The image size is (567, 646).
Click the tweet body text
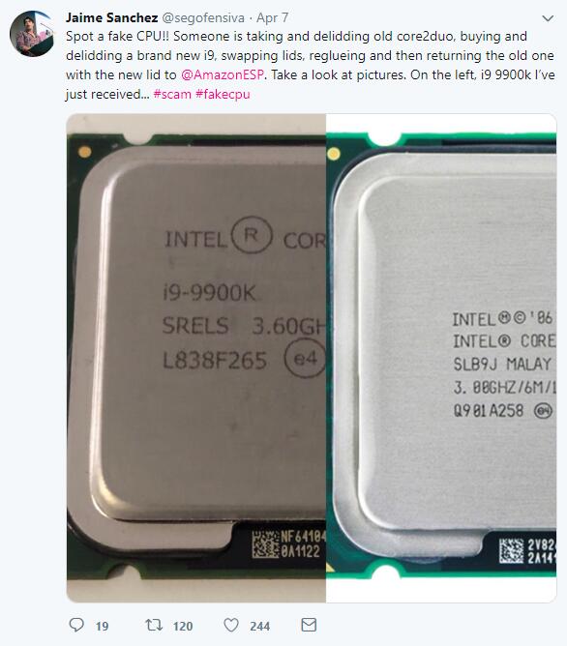[x=310, y=65]
